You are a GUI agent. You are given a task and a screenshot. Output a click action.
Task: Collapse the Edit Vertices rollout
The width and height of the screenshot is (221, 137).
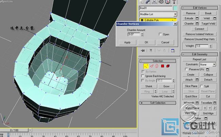coord(183,8)
